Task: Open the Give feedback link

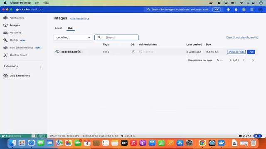Action: (x=79, y=19)
